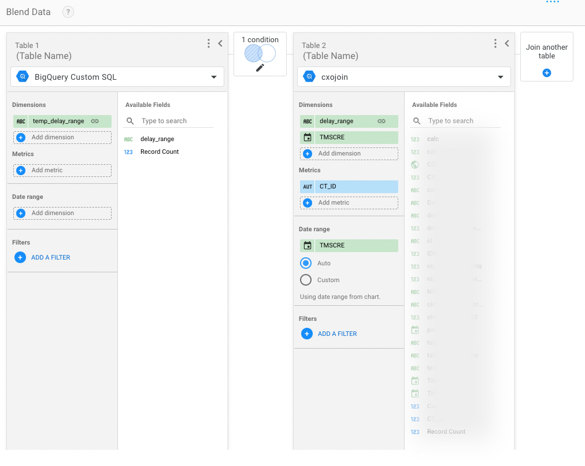
Task: Select delay_range dimension chip in Table 2
Action: coord(349,121)
